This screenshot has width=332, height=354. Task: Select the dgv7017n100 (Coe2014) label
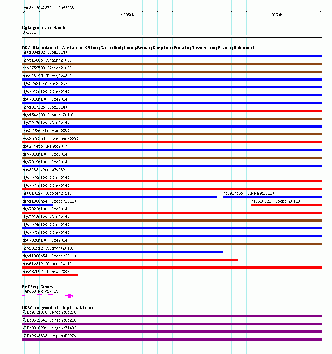point(46,123)
